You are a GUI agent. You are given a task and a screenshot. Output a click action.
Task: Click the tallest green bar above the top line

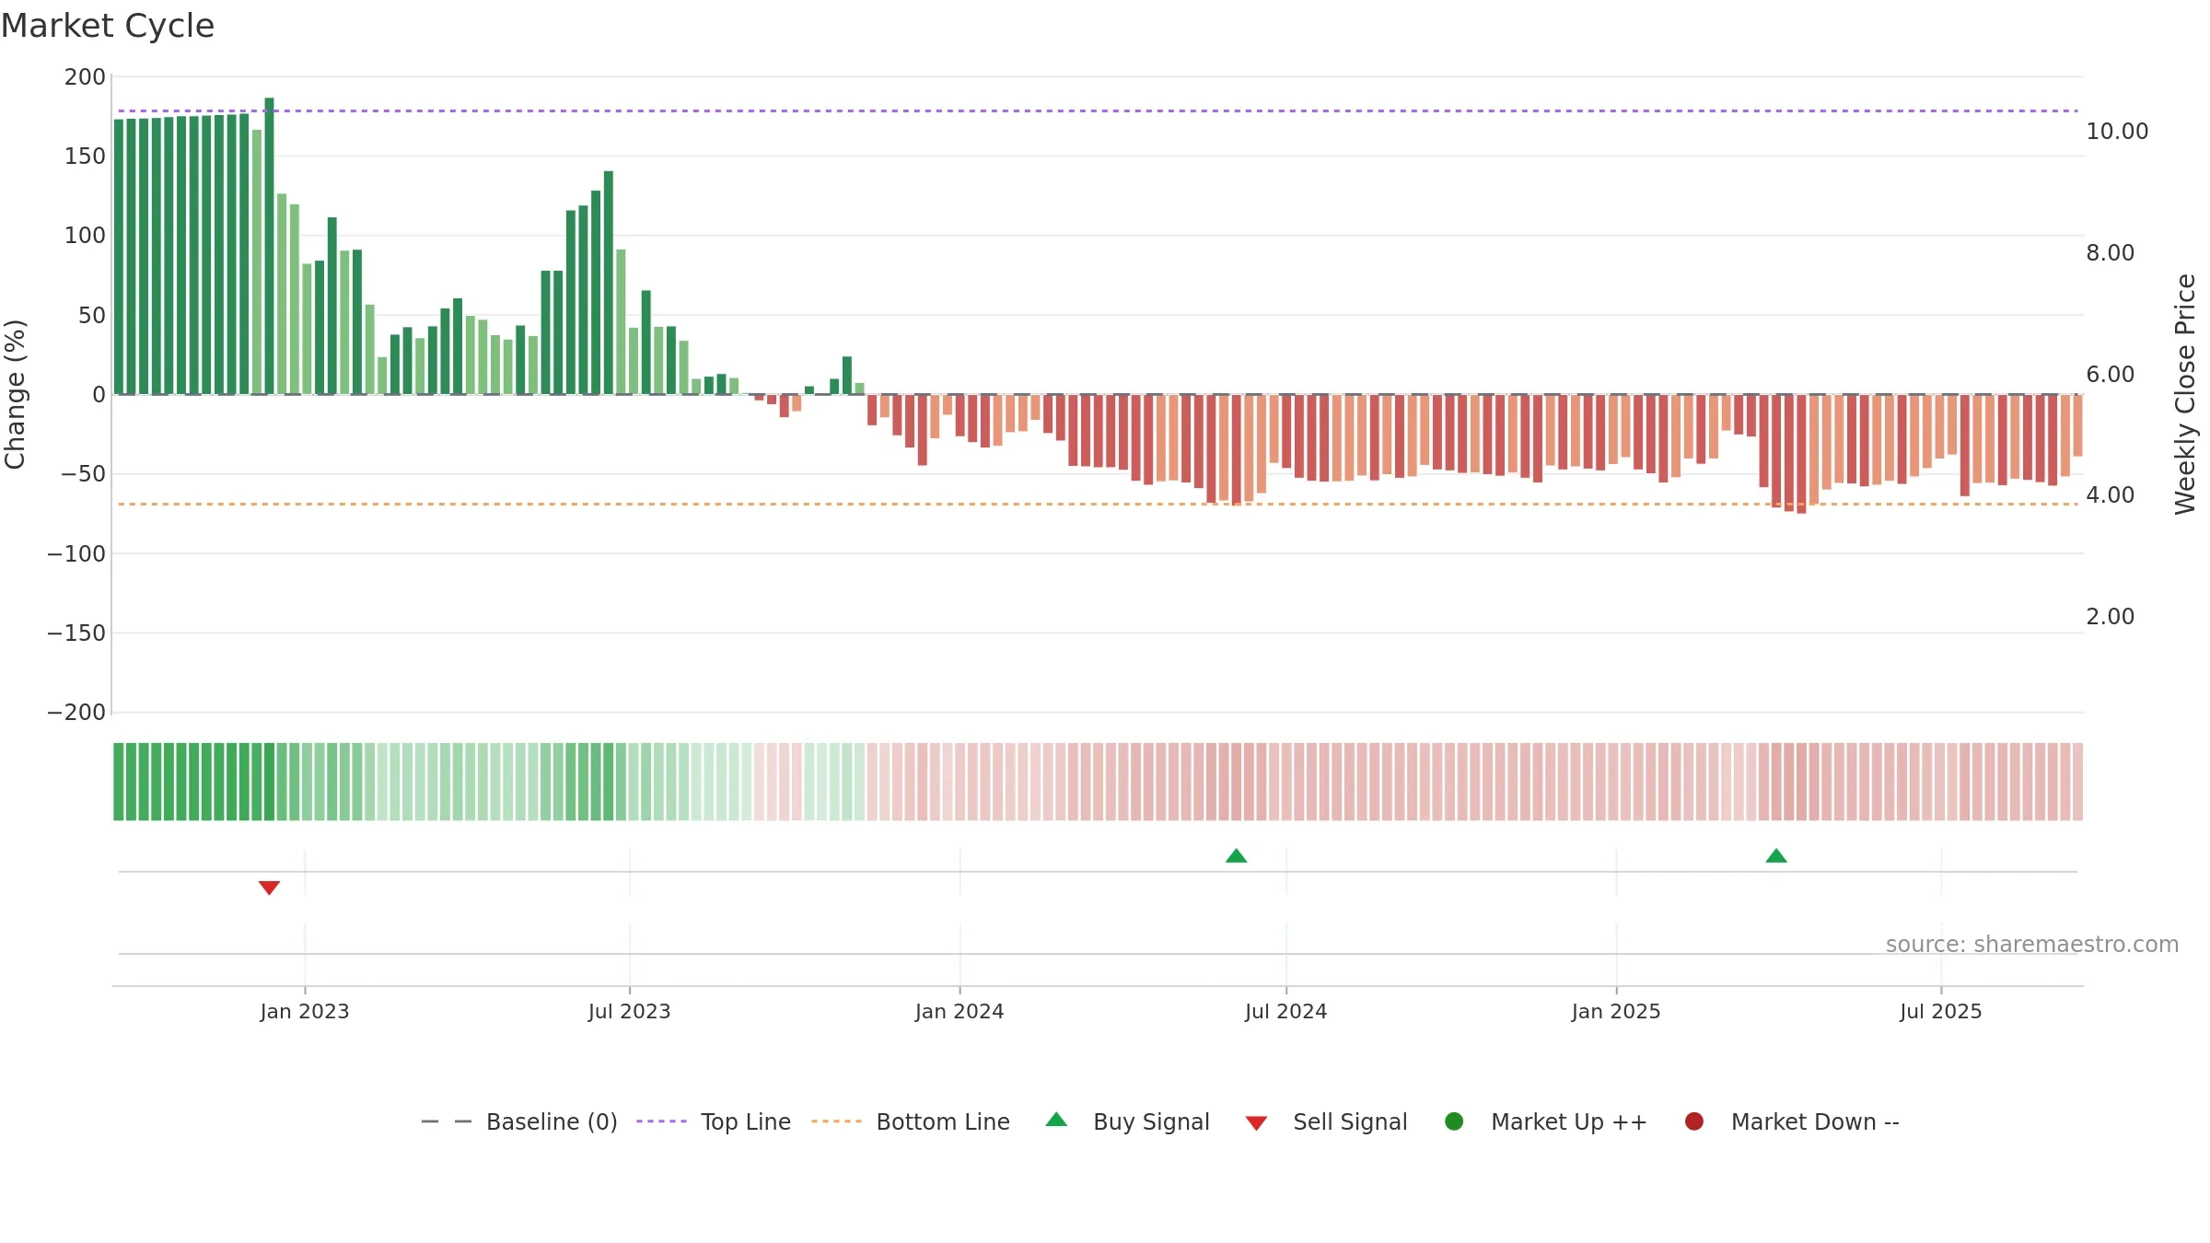pyautogui.click(x=269, y=246)
